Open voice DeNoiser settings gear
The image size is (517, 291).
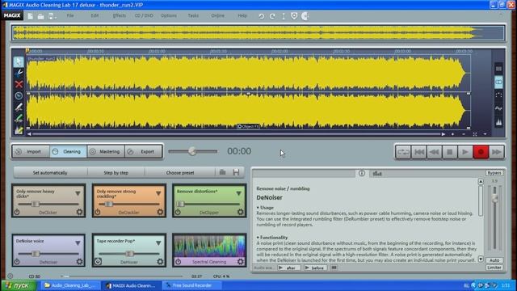(79, 262)
